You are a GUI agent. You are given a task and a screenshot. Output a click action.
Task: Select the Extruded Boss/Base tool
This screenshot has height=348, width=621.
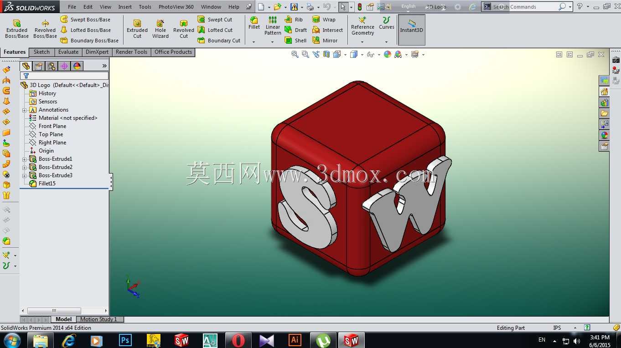coord(17,29)
